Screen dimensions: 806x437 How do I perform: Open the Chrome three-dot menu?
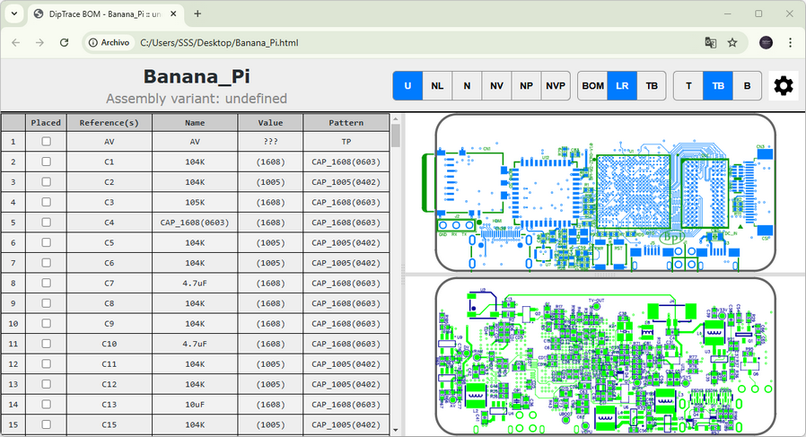pos(790,43)
